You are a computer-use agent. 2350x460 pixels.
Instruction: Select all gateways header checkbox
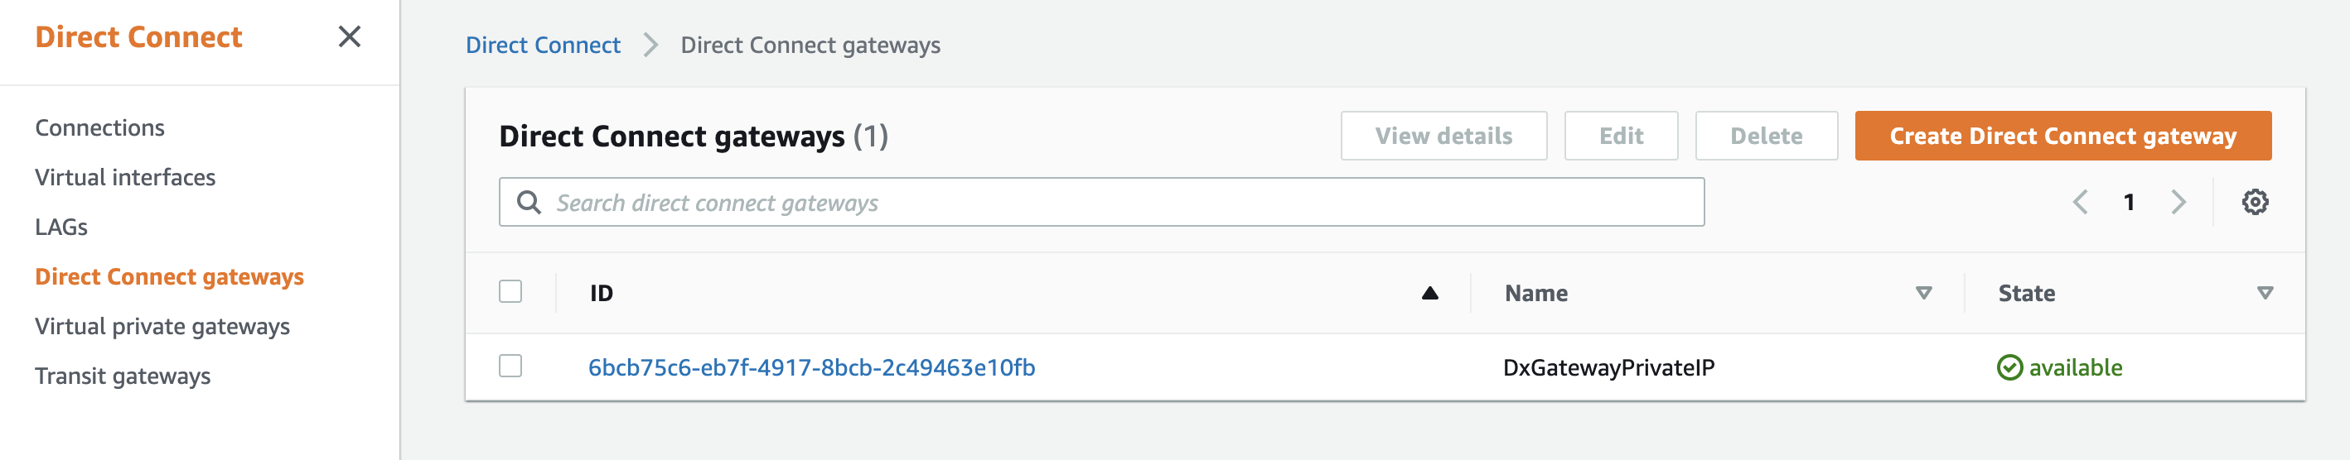pyautogui.click(x=511, y=291)
